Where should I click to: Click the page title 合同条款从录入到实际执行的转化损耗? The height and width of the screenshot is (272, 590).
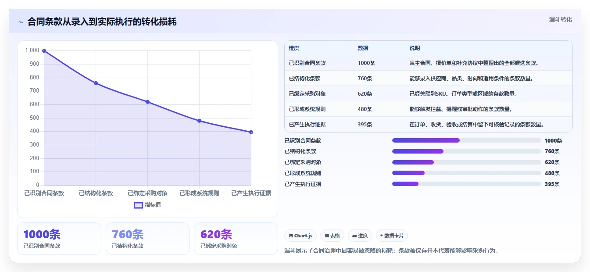[102, 21]
